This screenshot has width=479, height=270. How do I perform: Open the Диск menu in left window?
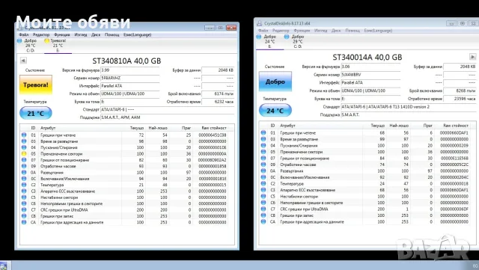click(96, 35)
